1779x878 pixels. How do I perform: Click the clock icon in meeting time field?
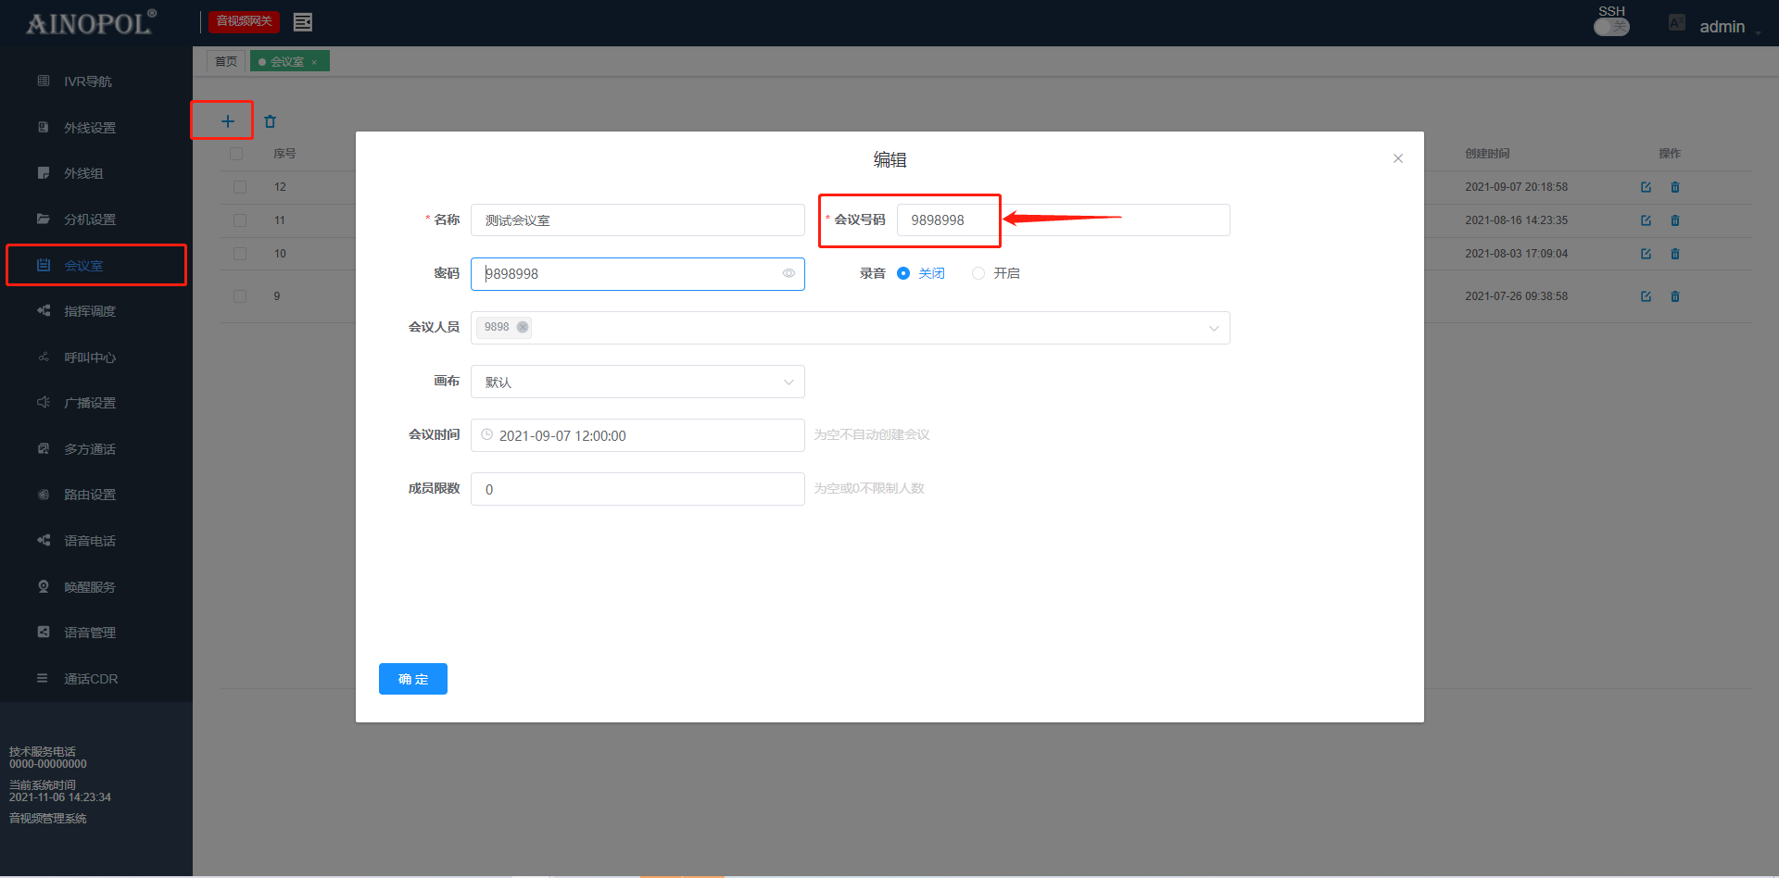[487, 434]
